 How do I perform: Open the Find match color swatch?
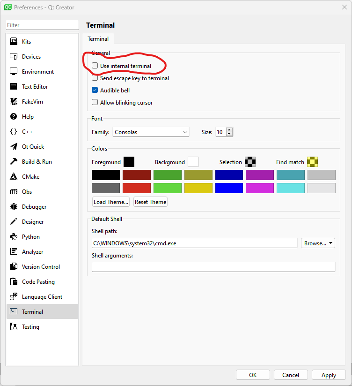[313, 162]
